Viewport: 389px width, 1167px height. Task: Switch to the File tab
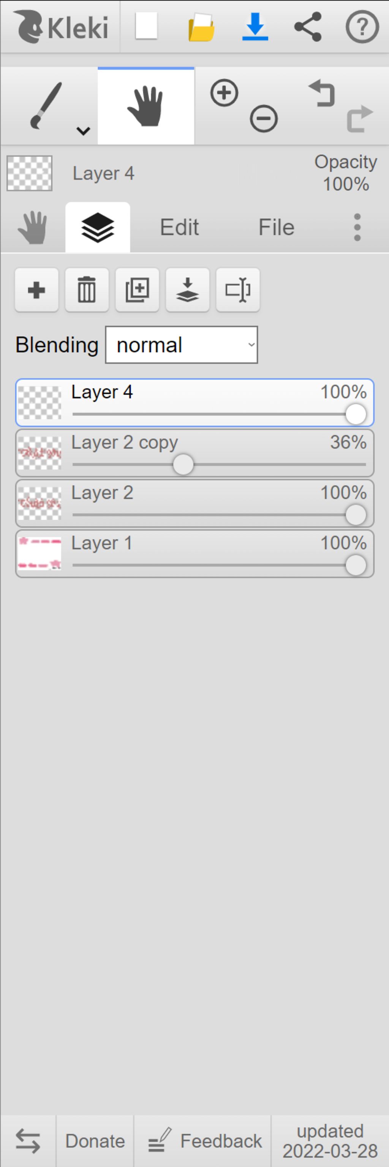pos(276,228)
